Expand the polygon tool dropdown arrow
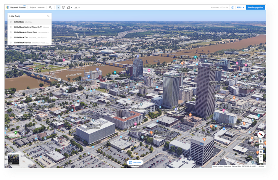The image size is (278, 180). (72, 7)
